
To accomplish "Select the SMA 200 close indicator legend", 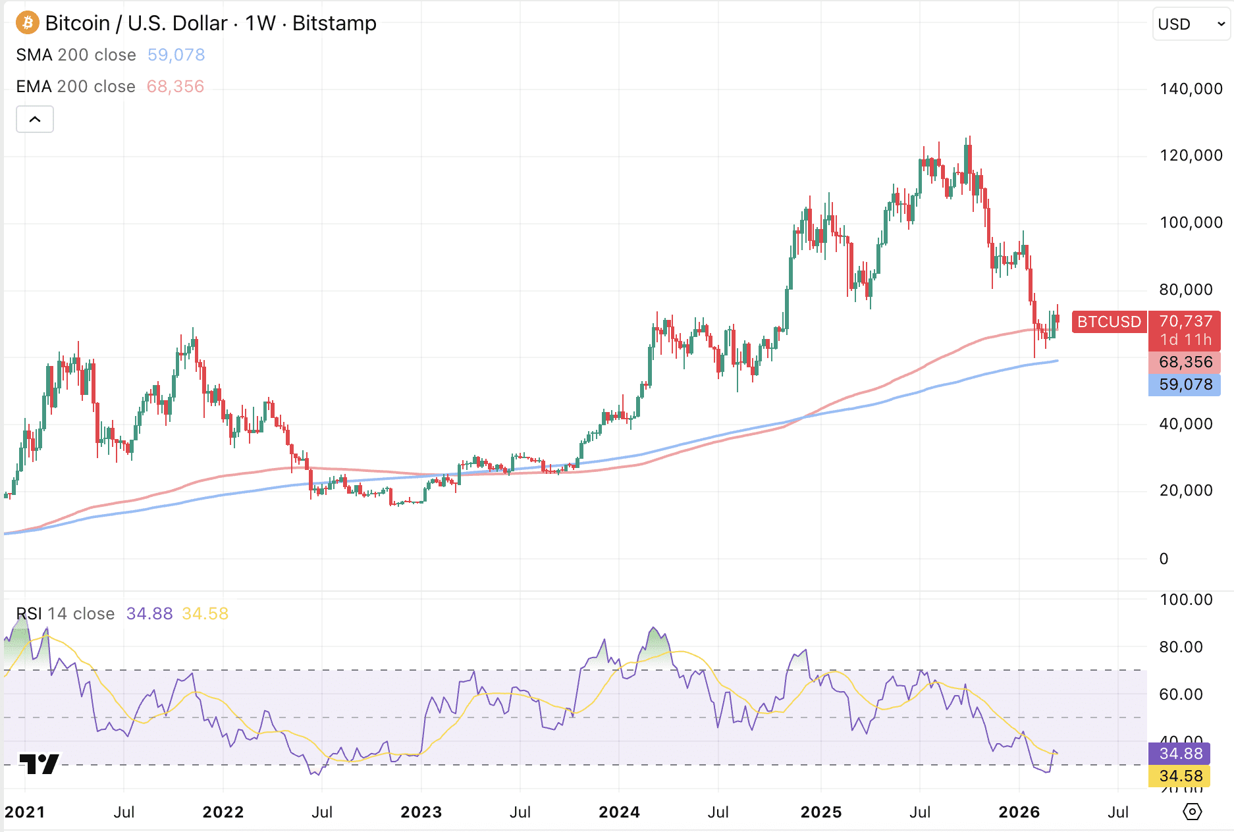I will (76, 55).
